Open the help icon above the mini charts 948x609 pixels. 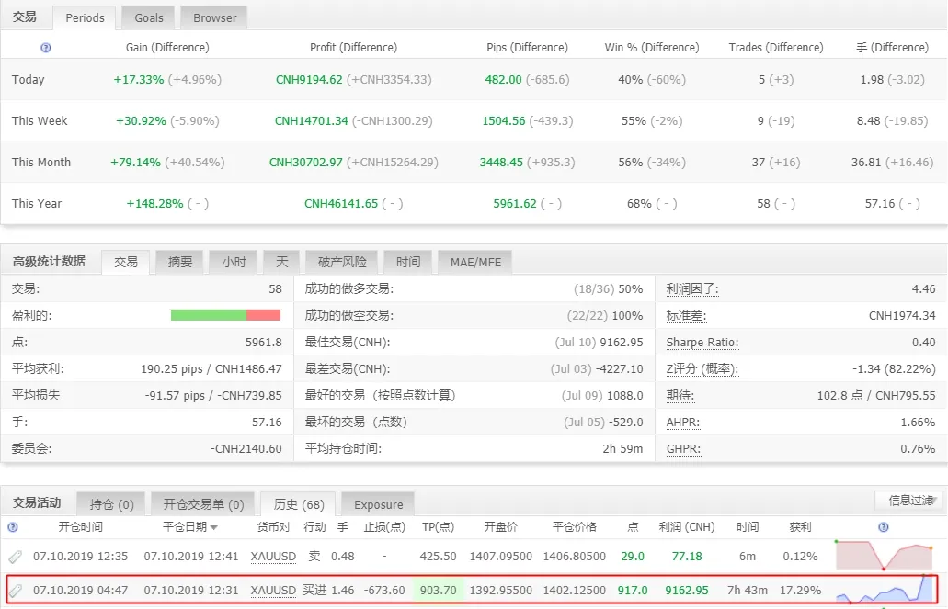[884, 527]
